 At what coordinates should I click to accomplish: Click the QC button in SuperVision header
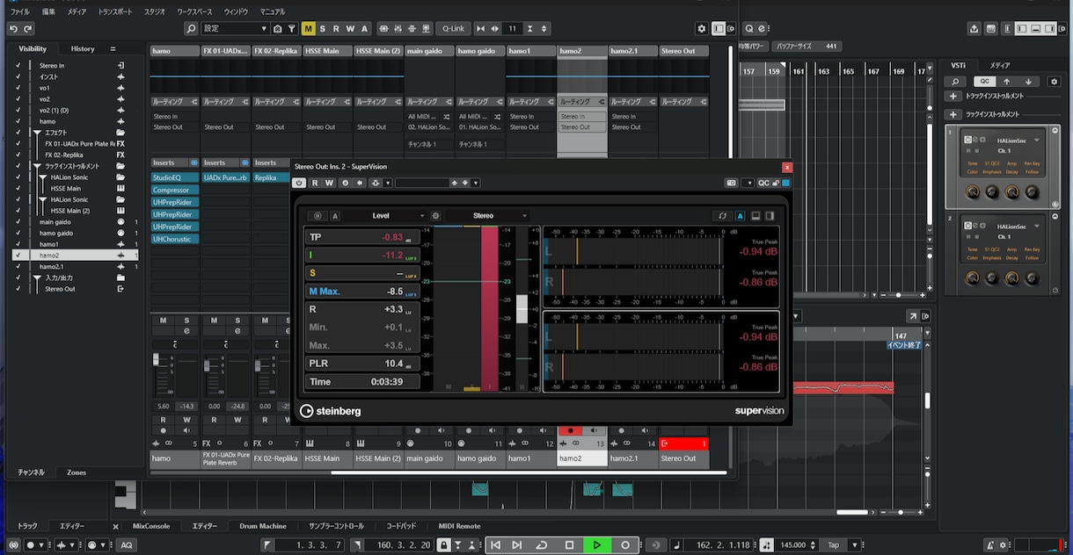tap(763, 183)
